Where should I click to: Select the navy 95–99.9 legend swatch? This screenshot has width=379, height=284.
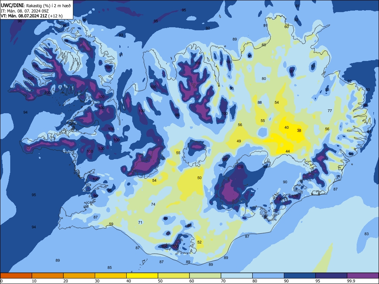click(x=331, y=276)
